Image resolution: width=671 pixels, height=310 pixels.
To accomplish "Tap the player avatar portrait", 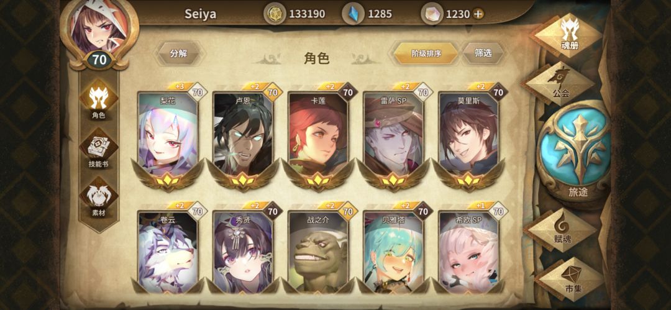I will click(99, 27).
